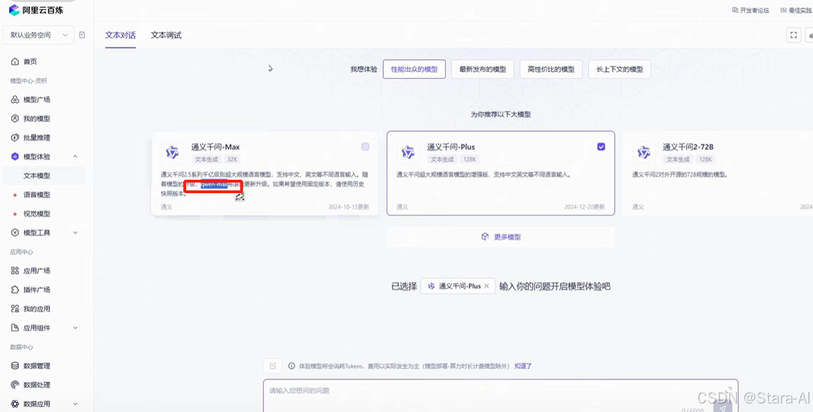Click the 通义千问2-72B model icon
This screenshot has width=813, height=412.
pos(644,152)
